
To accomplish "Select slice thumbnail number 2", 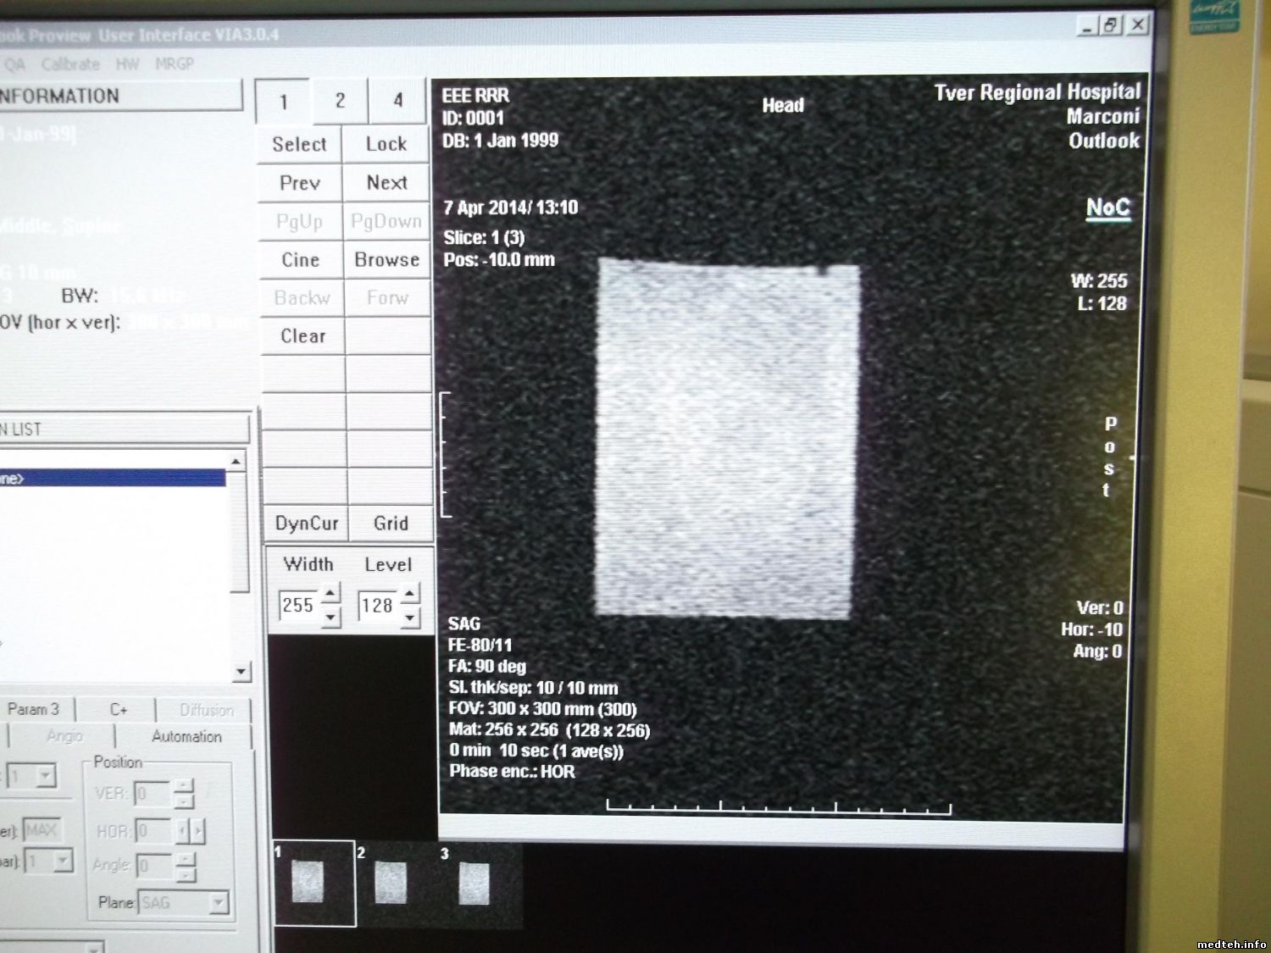I will [x=391, y=883].
